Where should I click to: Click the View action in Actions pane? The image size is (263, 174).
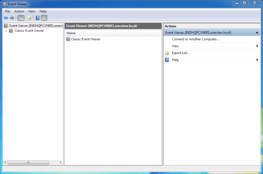click(x=175, y=46)
